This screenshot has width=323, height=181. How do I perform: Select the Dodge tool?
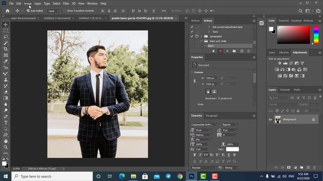pos(6,111)
